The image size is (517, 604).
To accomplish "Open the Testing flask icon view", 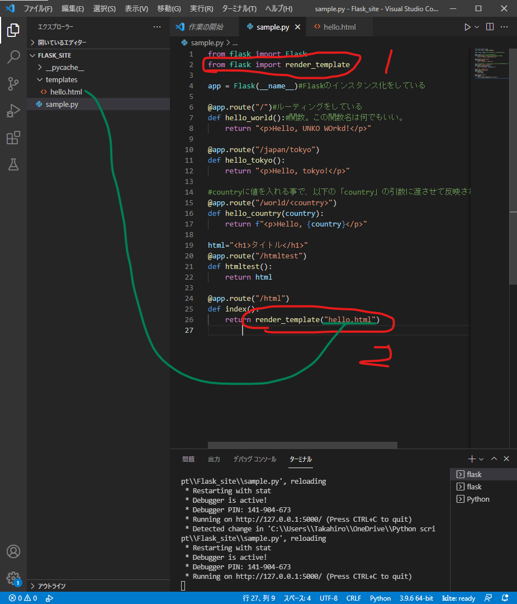I will pos(13,164).
